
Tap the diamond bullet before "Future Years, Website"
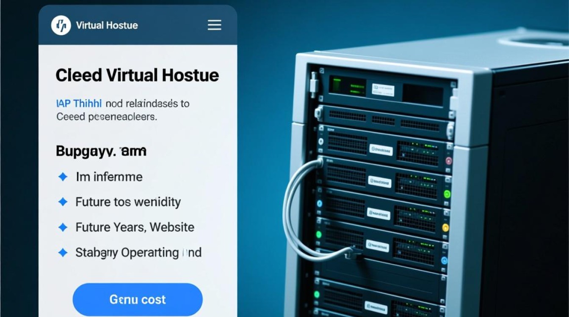(63, 227)
